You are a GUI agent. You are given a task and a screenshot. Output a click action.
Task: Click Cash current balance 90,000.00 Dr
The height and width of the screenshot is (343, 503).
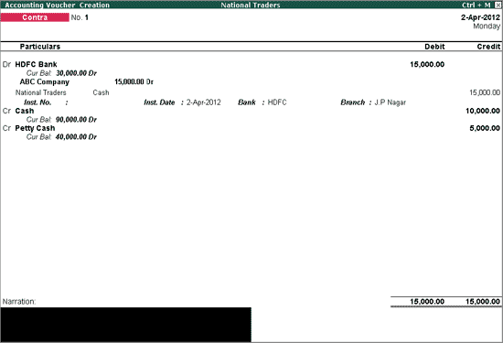(76, 120)
